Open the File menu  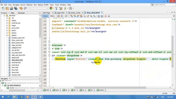[2, 5]
